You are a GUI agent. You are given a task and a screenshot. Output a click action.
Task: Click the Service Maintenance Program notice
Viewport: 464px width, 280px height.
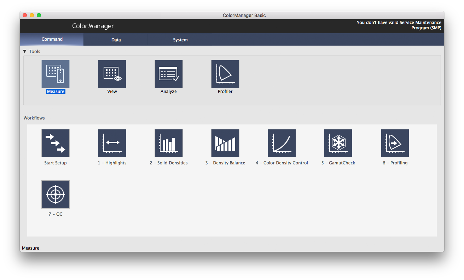coord(399,25)
